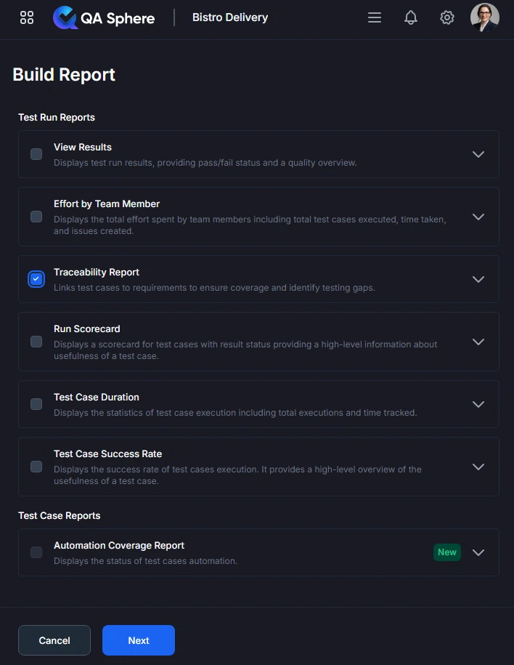Image resolution: width=514 pixels, height=665 pixels.
Task: Enable the View Results report
Action: [36, 153]
